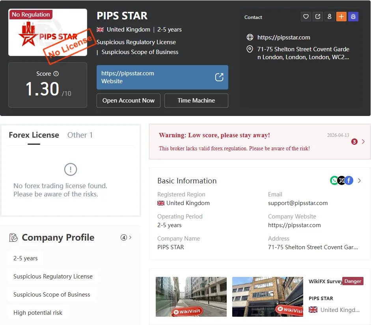Click the street view WikiVisit thumbnail
Screen dimensions: 371x325
pyautogui.click(x=191, y=297)
